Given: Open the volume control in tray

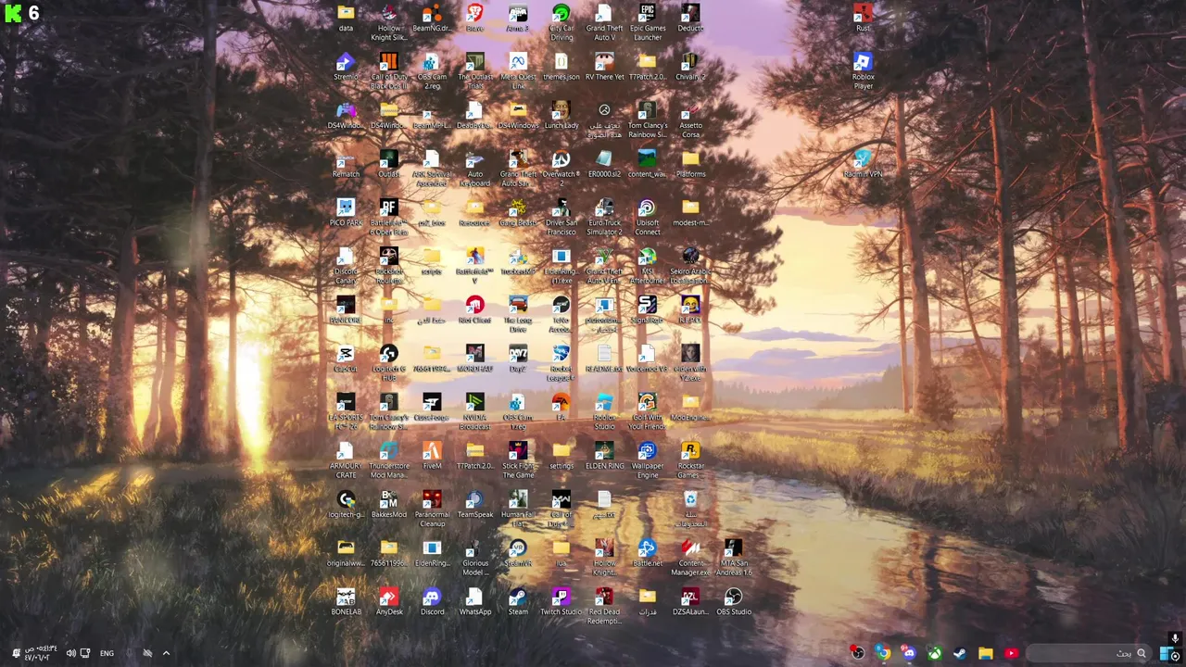Looking at the screenshot, I should (70, 653).
